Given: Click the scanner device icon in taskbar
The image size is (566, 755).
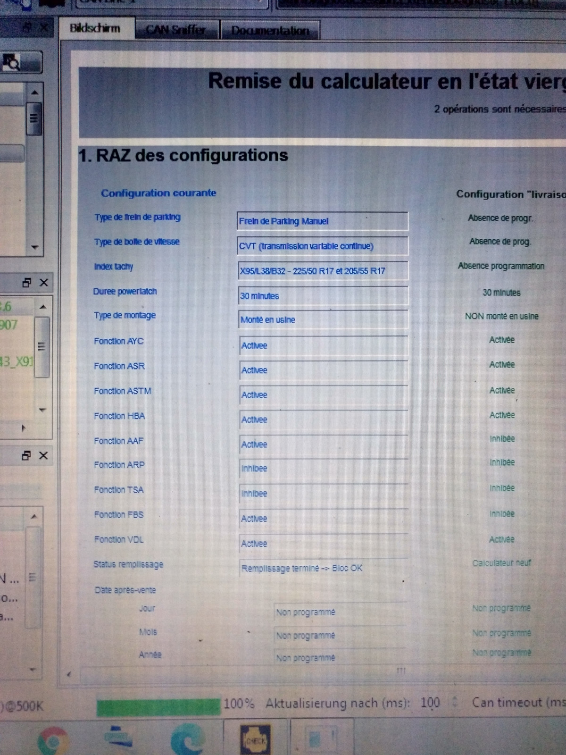Looking at the screenshot, I should click(118, 737).
